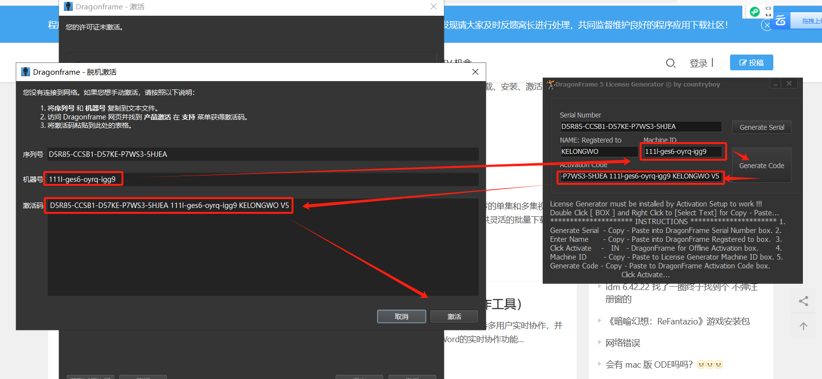This screenshot has height=379, width=822.
Task: Click the share icon on webpage sidebar
Action: [x=803, y=301]
